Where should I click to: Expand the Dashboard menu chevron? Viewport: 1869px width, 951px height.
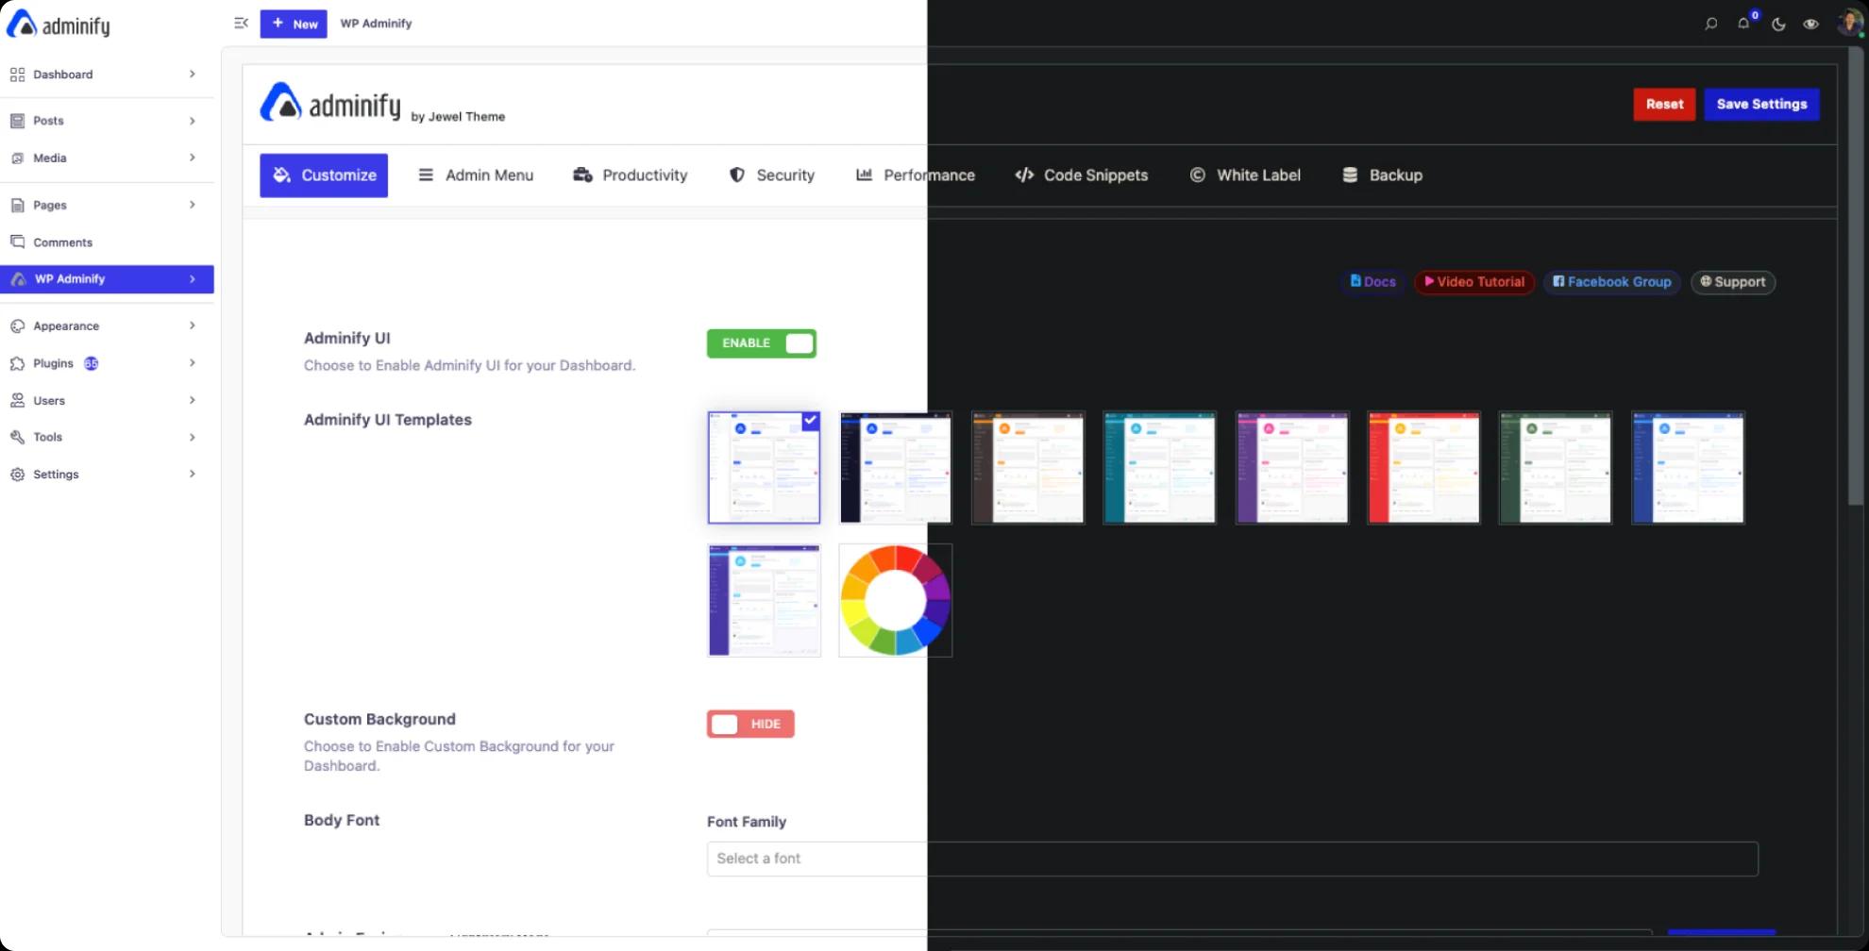192,75
